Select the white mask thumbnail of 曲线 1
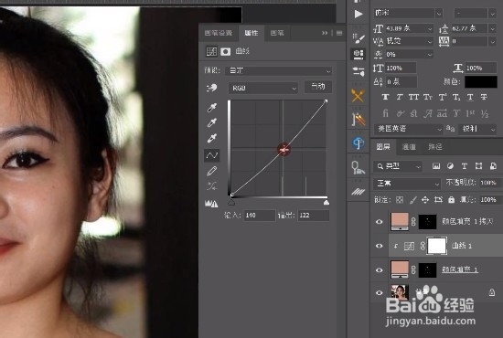Screen dimensions: 503x338 point(437,246)
